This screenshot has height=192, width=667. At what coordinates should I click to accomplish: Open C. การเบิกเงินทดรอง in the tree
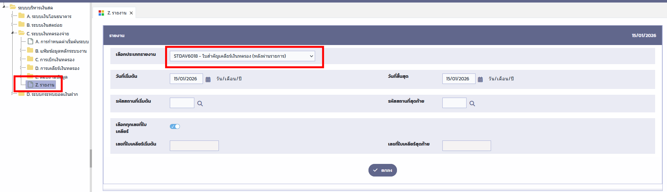click(x=55, y=60)
